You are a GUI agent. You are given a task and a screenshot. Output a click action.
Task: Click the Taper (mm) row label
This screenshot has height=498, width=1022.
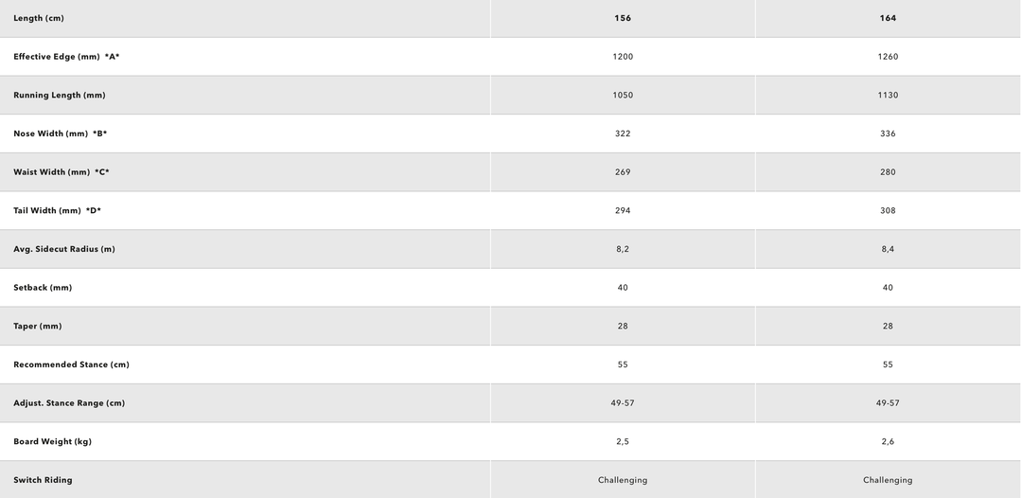click(x=38, y=327)
